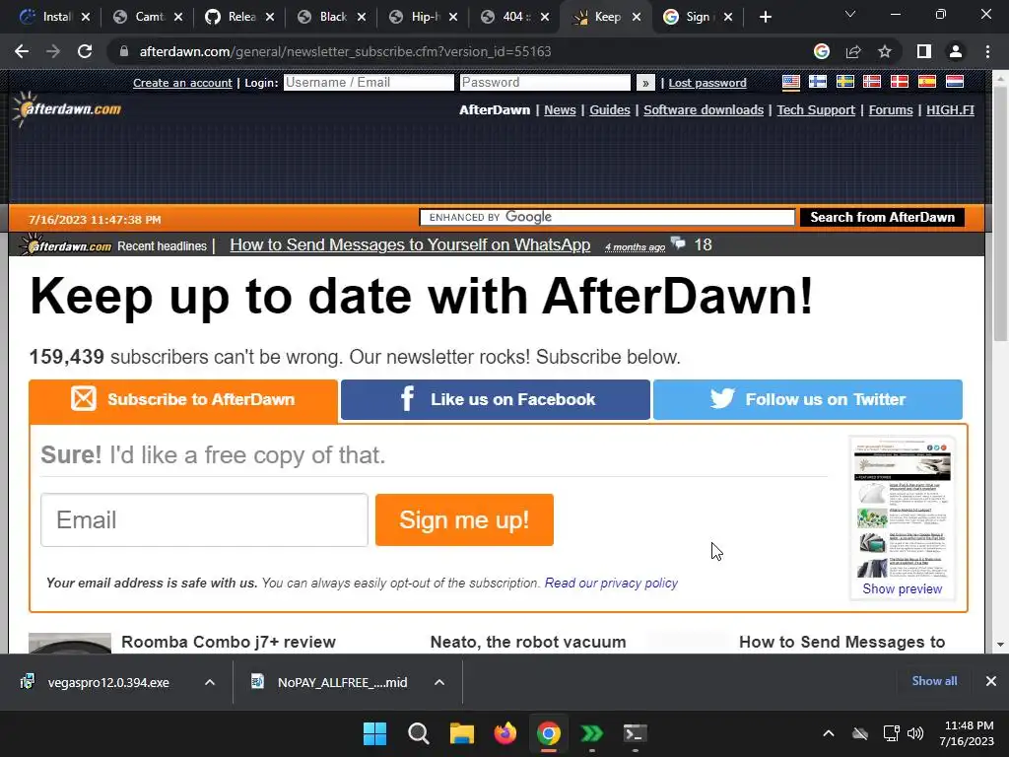This screenshot has height=757, width=1009.
Task: Click the page vertical scrollbar thumb
Action: (x=1001, y=213)
